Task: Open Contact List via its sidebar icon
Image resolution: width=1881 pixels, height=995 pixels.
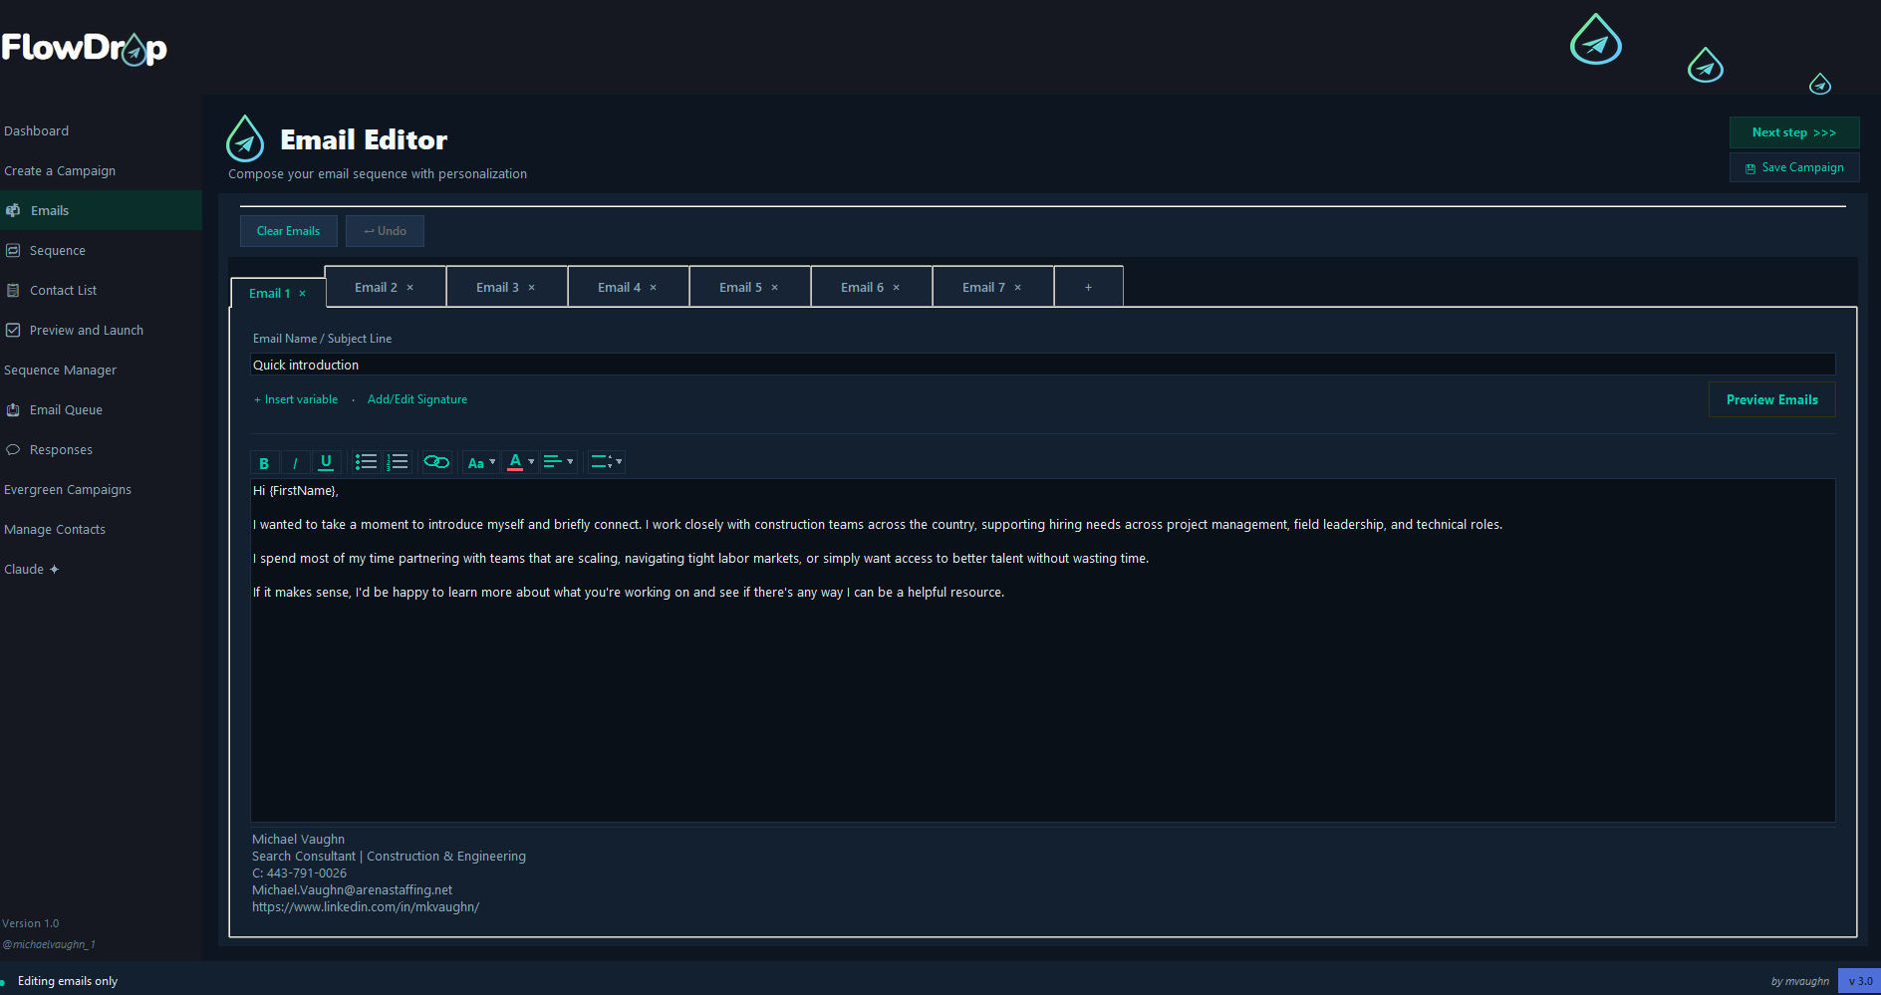Action: coord(13,290)
